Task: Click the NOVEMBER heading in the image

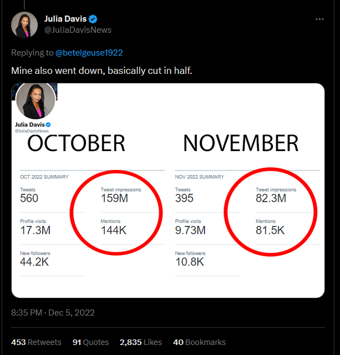Action: tap(241, 143)
